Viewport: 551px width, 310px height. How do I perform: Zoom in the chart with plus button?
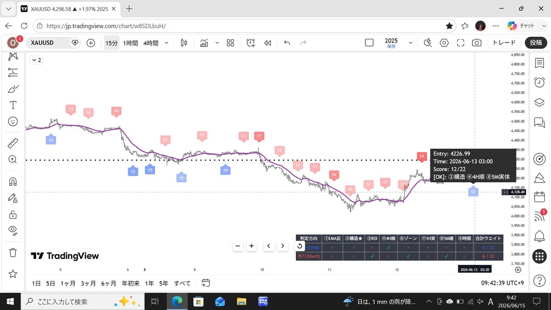[252, 246]
